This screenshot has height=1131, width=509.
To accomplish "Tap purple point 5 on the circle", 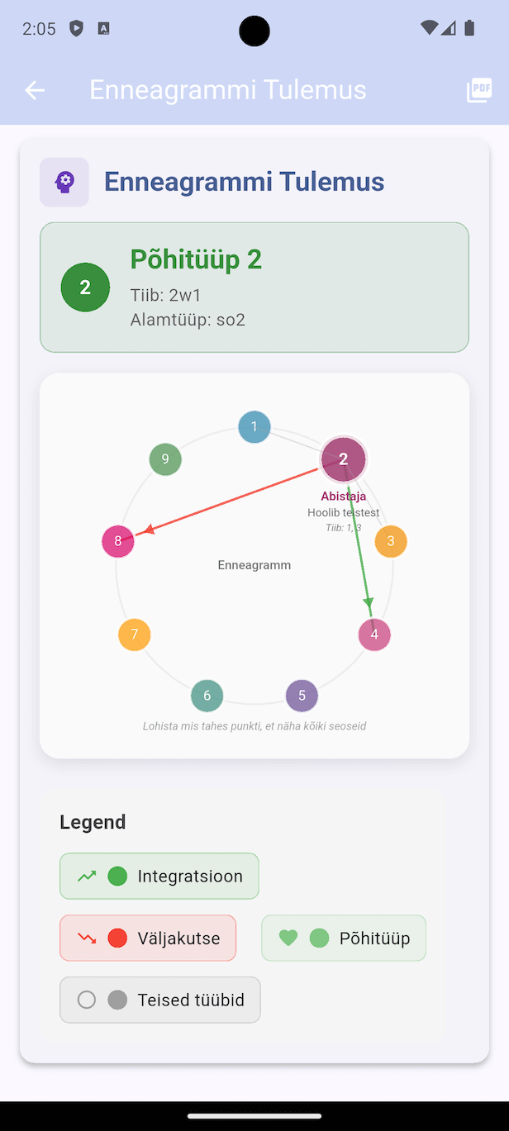I will coord(302,696).
